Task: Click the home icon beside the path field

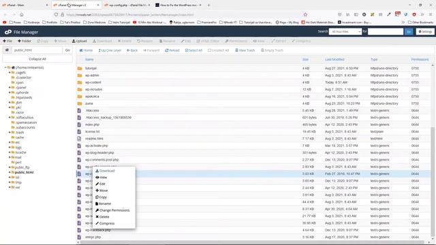Action: click(x=7, y=50)
